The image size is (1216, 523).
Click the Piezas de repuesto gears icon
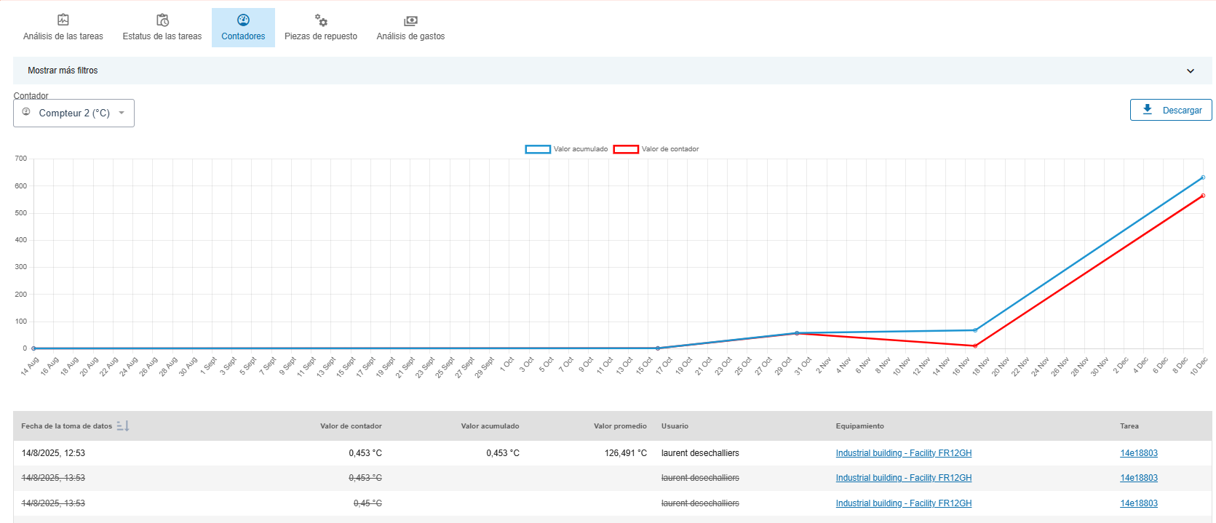(321, 20)
